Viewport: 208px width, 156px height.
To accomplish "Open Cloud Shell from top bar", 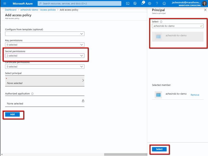I will 128,4.
